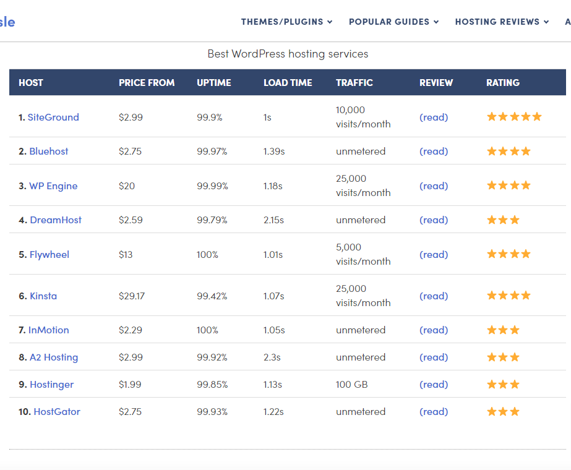Read the A2 Hosting review
The width and height of the screenshot is (571, 470).
coord(434,357)
